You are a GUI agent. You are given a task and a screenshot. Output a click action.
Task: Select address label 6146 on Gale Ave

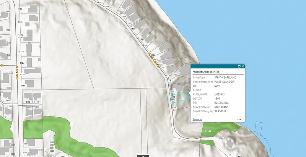20,23
